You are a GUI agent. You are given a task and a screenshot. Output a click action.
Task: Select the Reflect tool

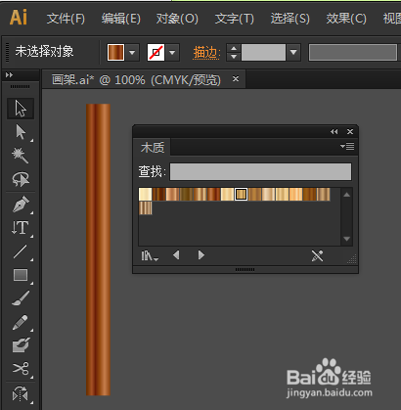point(21,394)
